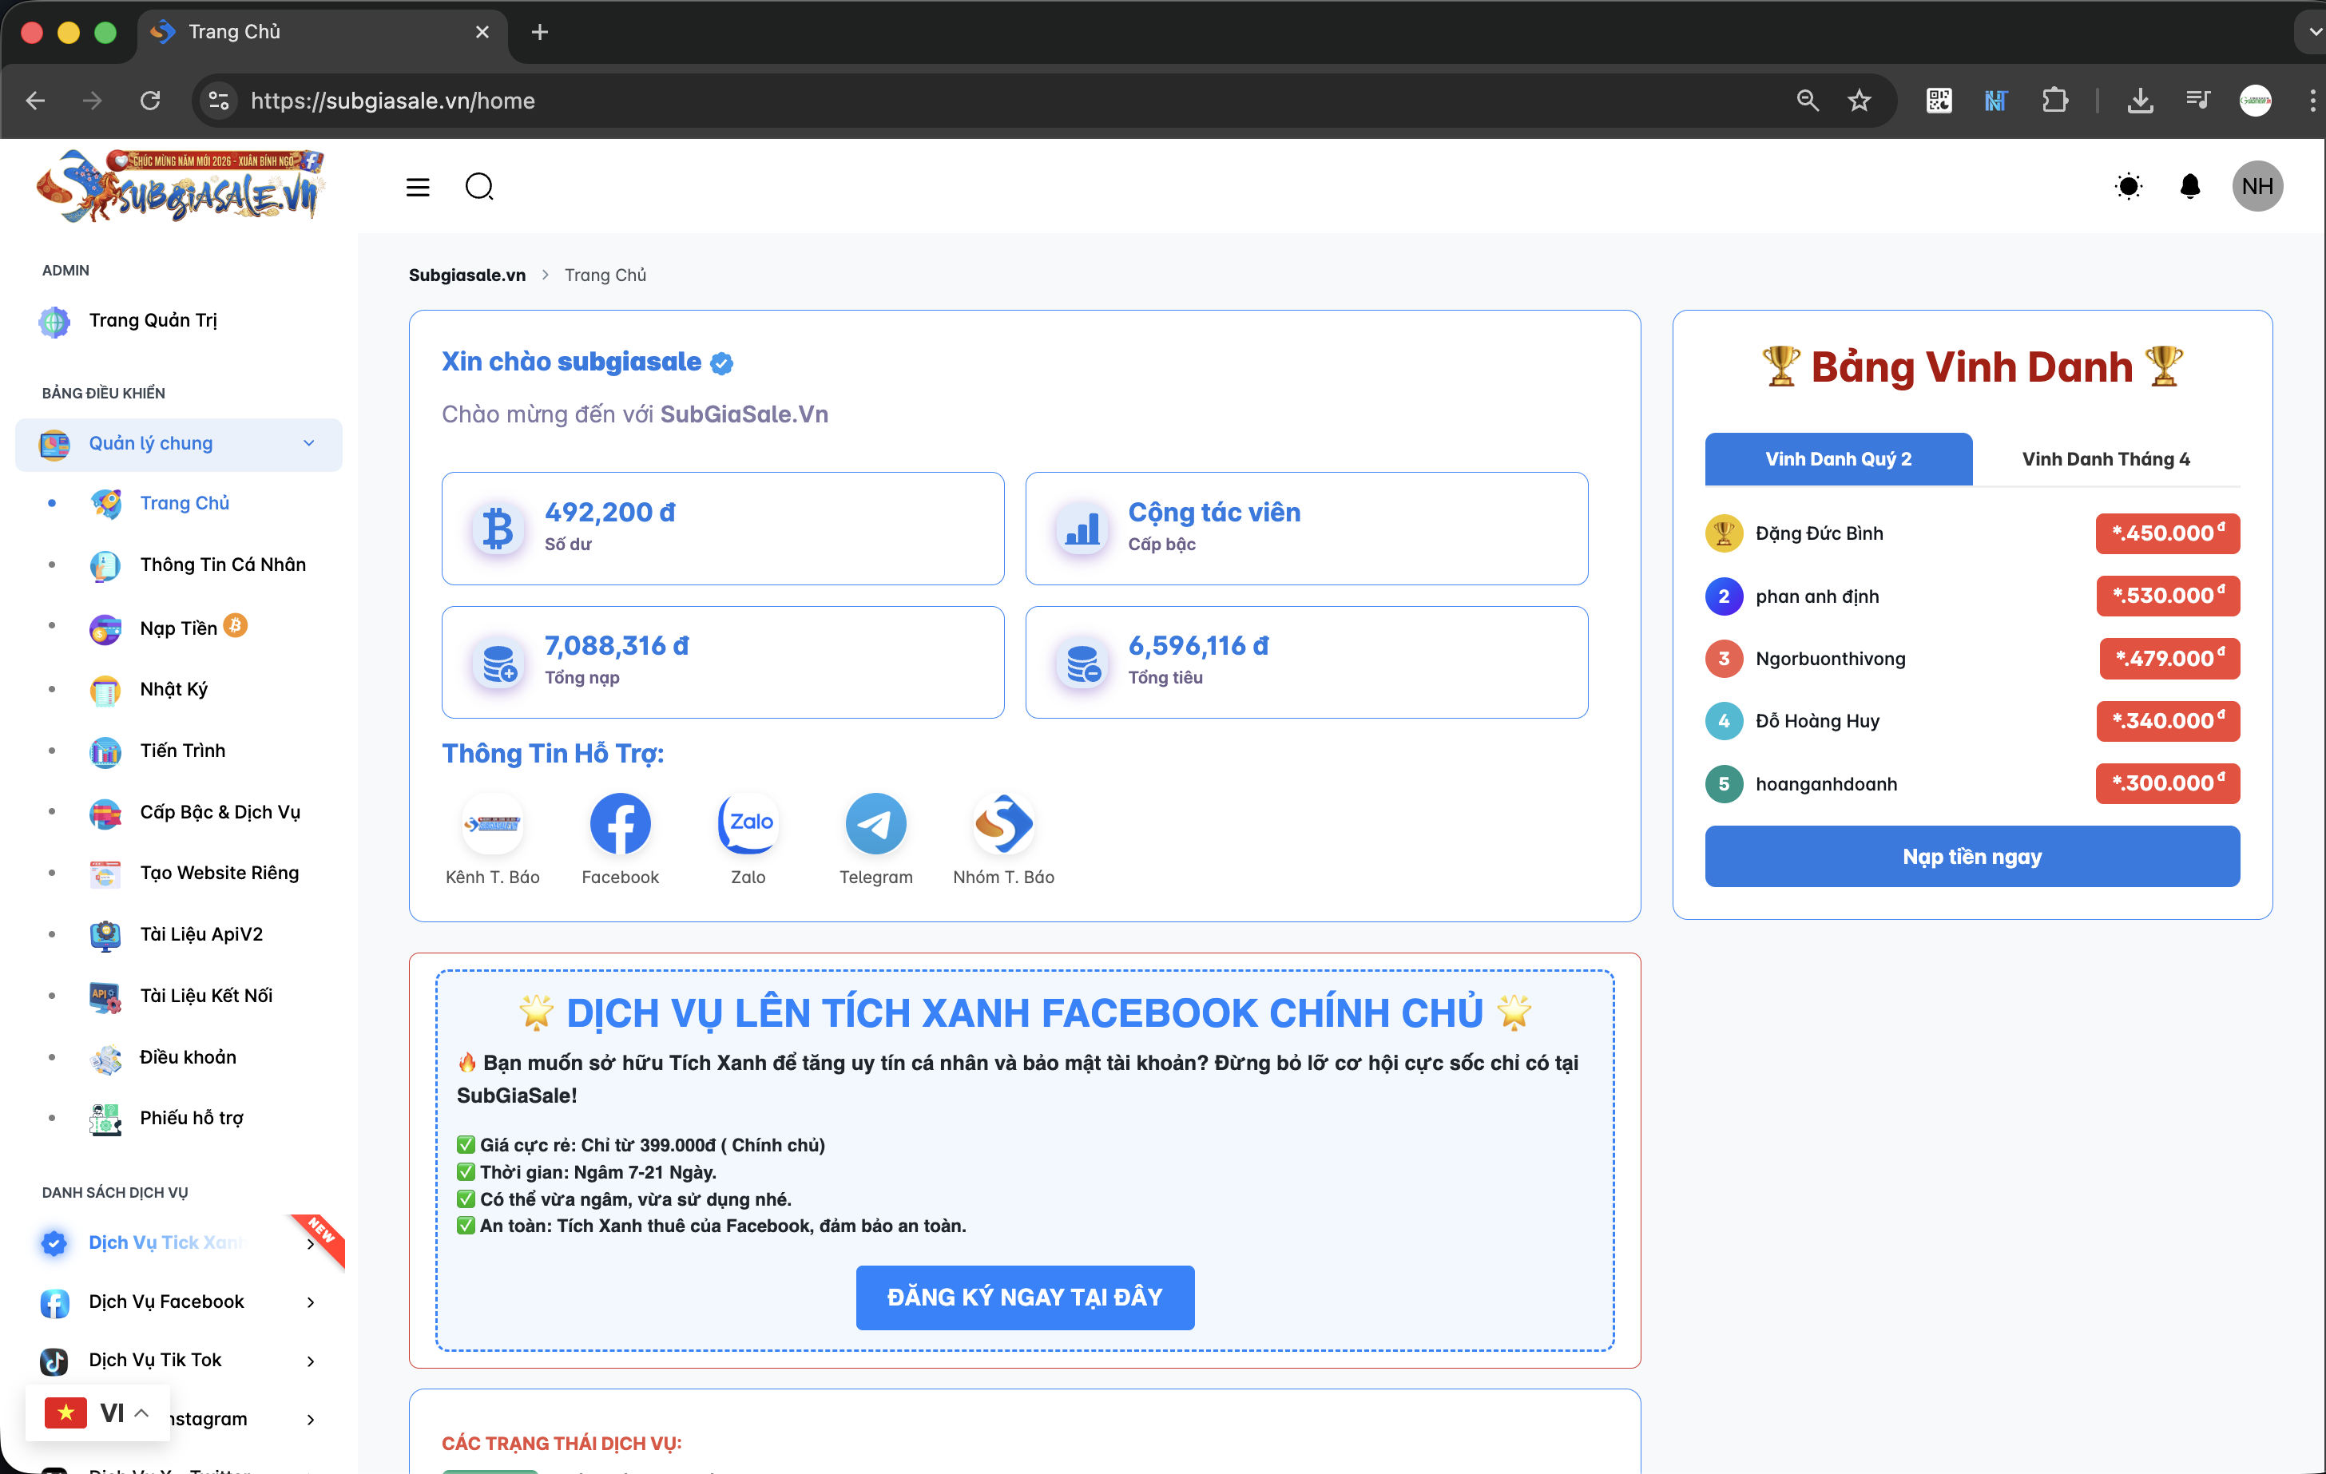Click the SubGiaSale.vn logo
Image resolution: width=2326 pixels, height=1474 pixels.
click(x=181, y=185)
